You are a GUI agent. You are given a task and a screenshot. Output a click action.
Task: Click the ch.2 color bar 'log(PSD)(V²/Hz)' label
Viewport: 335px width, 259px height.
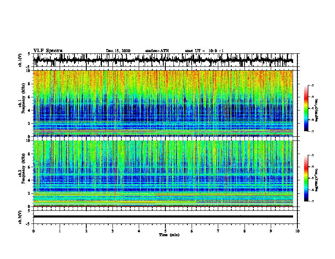coord(317,180)
